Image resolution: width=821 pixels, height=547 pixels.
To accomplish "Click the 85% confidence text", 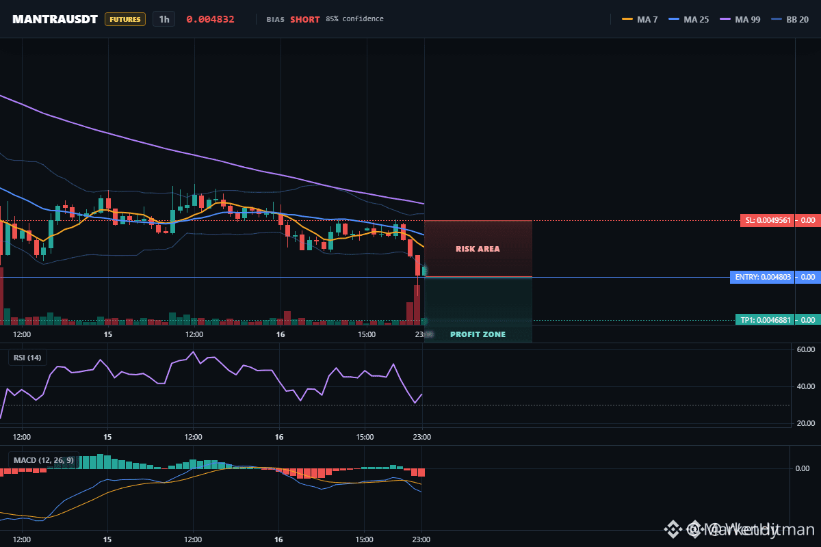I will click(354, 19).
